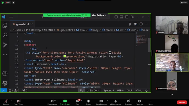Open the Search panel in sidebar
The height and width of the screenshot is (106, 189).
5,35
